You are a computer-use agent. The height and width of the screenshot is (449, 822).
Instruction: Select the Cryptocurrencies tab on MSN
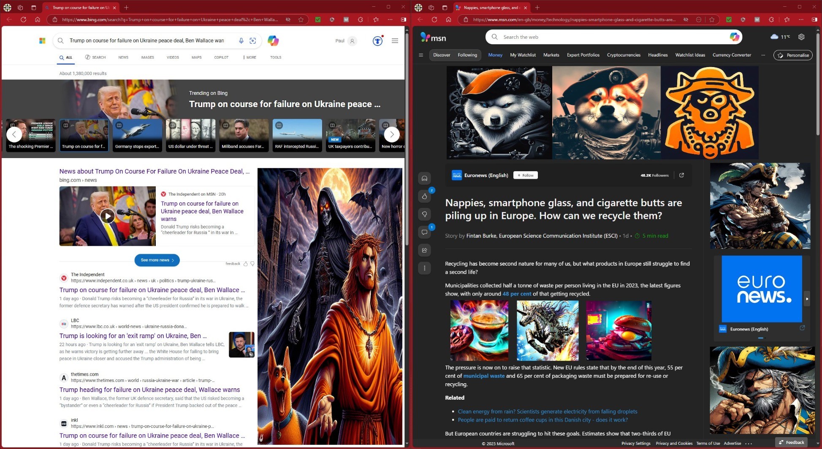(624, 55)
